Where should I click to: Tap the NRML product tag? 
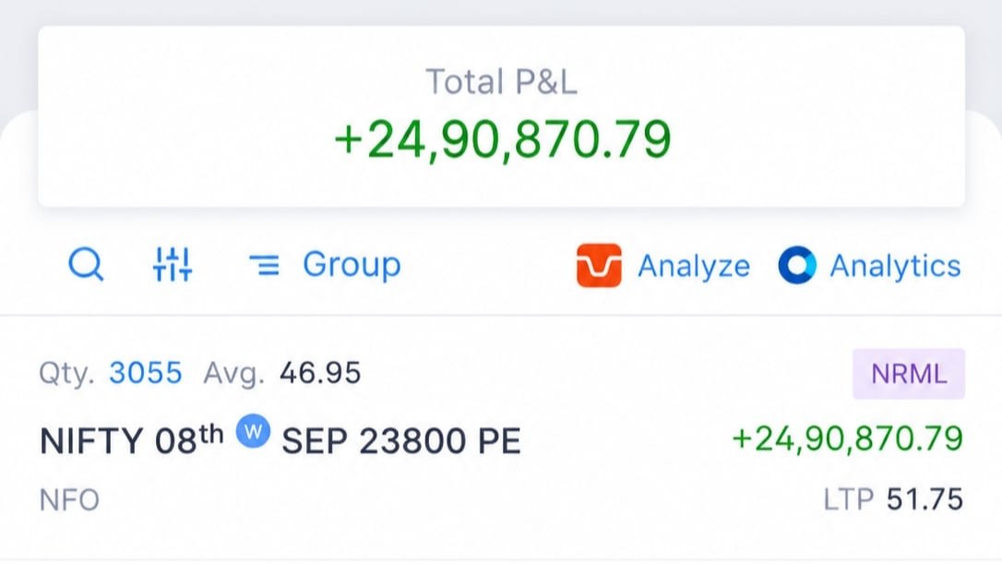(909, 374)
